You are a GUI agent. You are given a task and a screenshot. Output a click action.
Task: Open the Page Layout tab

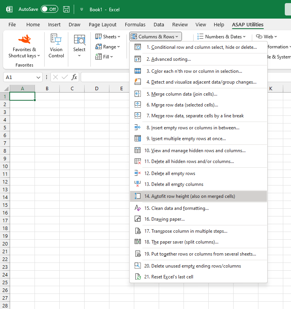point(102,24)
